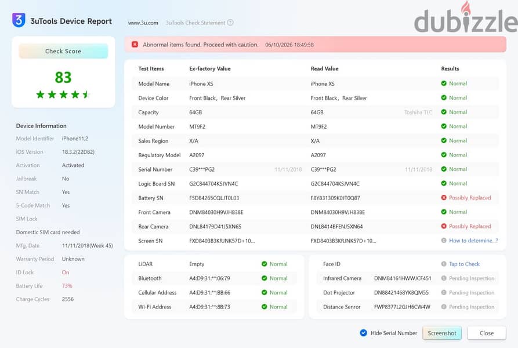Click the Possibly Replaced Battery SN result
This screenshot has height=348, width=518.
tap(470, 197)
